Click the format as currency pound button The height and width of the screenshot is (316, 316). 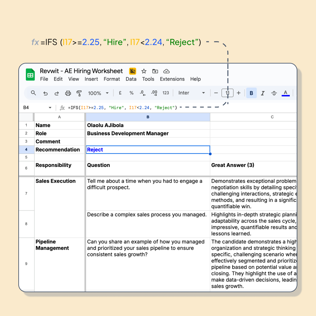point(120,93)
